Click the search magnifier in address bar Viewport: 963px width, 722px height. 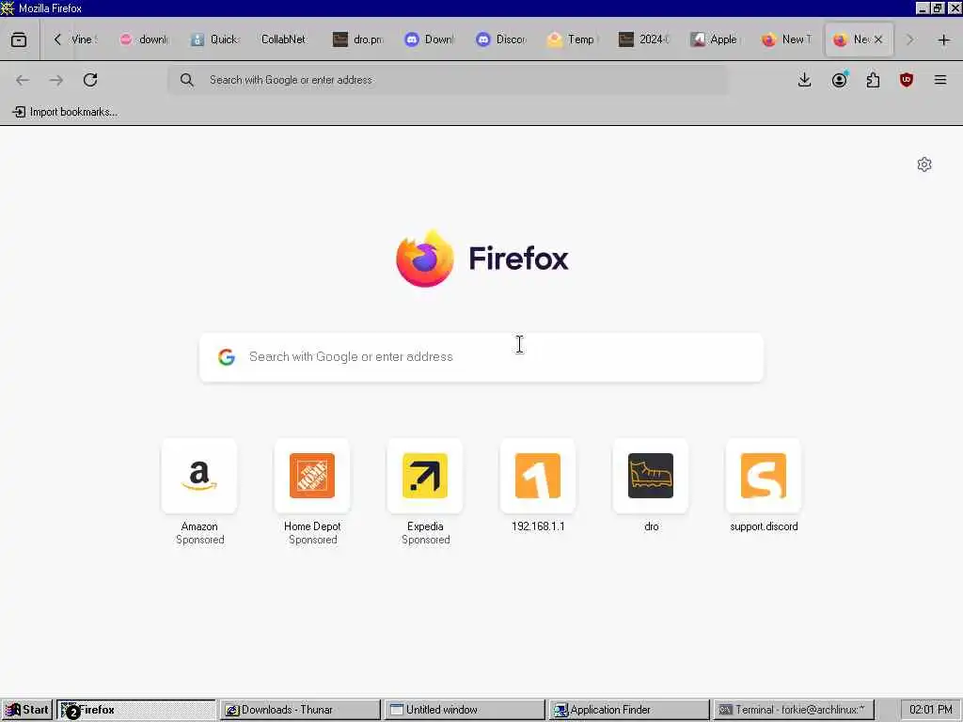187,80
